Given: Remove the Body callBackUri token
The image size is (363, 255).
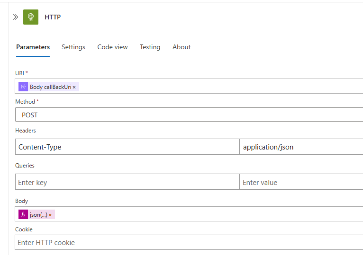Looking at the screenshot, I should click(74, 88).
